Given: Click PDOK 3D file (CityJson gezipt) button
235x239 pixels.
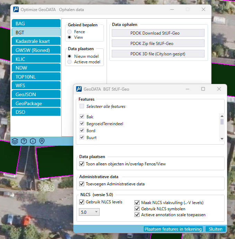Looking at the screenshot, I should (158, 54).
